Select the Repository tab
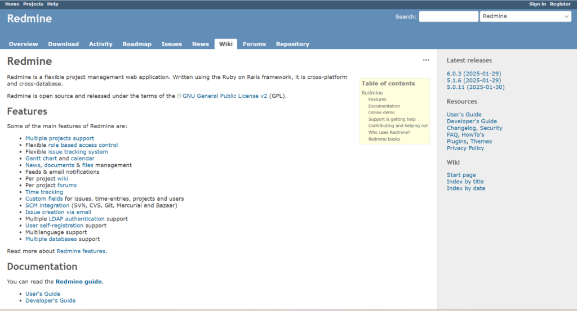Screen dimensions: 577x311 coord(292,44)
